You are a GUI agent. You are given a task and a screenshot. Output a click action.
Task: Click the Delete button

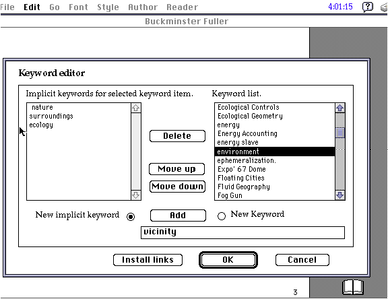177,136
